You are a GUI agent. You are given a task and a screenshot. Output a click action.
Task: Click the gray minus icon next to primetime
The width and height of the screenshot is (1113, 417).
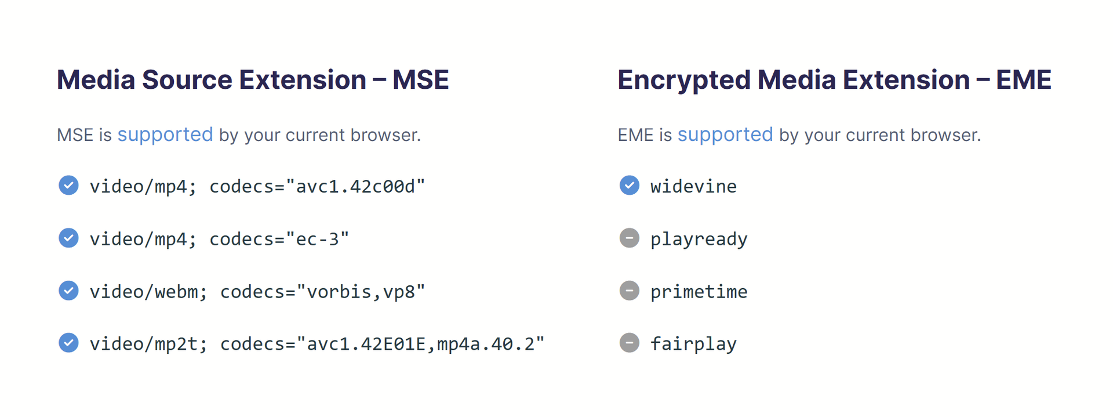629,291
